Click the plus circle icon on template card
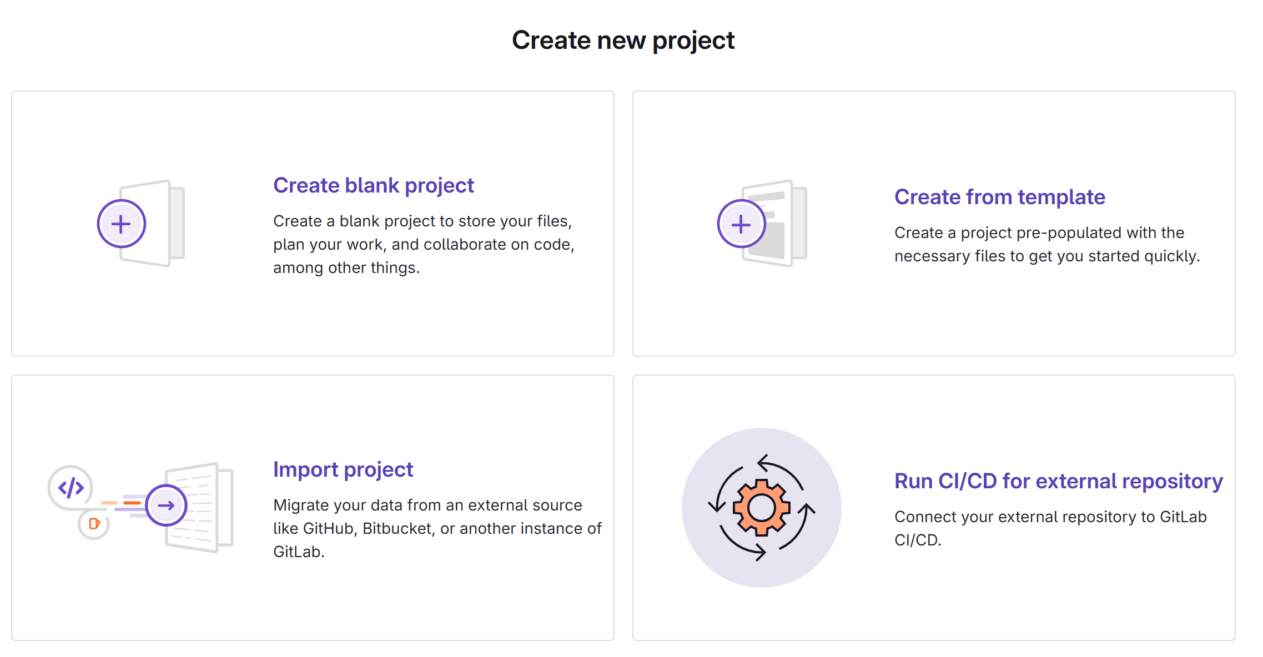1263x657 pixels. (x=741, y=224)
